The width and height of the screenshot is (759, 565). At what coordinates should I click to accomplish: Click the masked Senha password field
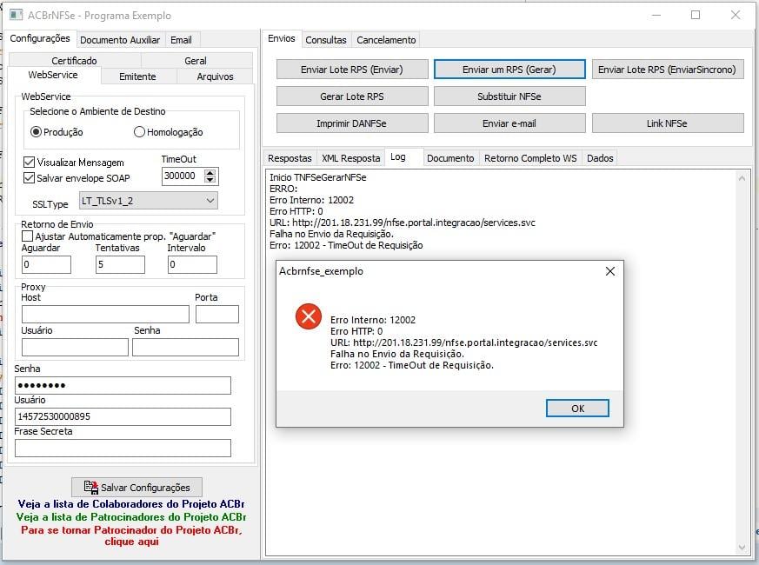[123, 385]
